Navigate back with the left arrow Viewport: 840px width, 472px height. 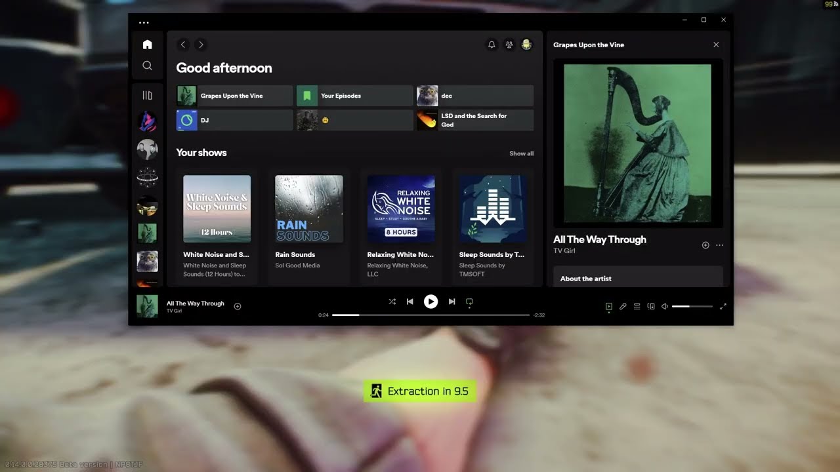(x=183, y=45)
